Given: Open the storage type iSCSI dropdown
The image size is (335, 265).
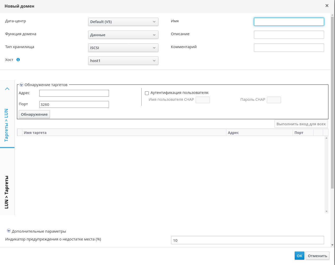Looking at the screenshot, I should (123, 48).
